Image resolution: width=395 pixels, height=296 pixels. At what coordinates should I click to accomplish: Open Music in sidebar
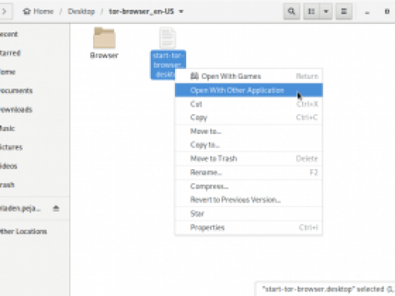click(x=35, y=128)
